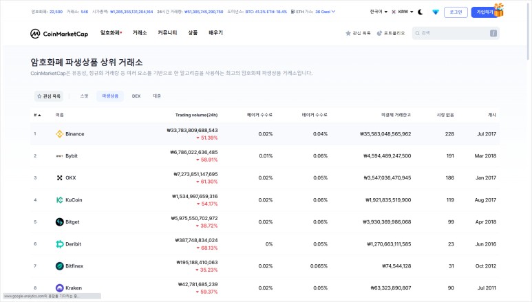Screen dimensions: 532x302
Task: Click the 로그인 login button
Action: pos(456,12)
